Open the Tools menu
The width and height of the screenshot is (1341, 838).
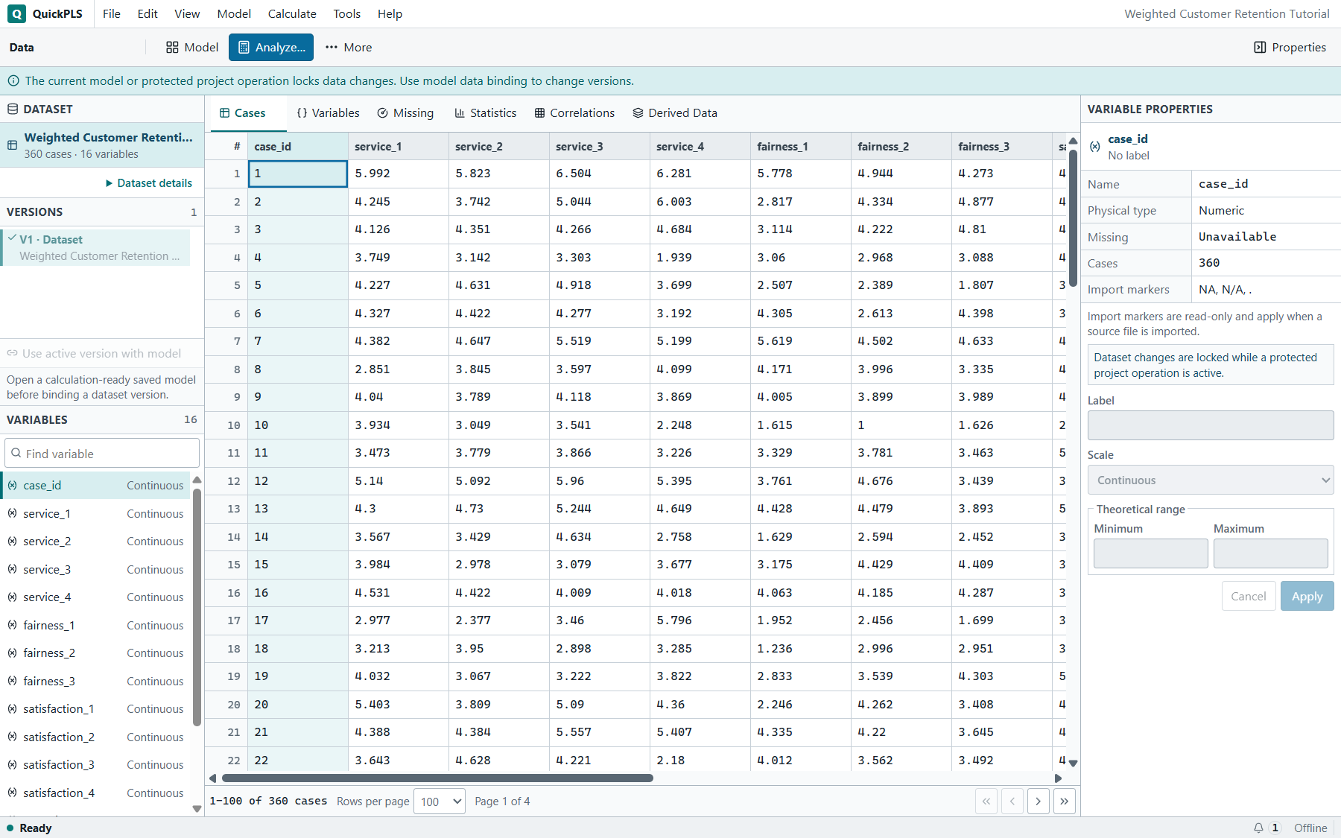(x=347, y=13)
